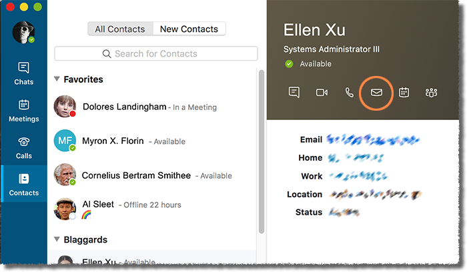The image size is (467, 274).
Task: Start a chat with Ellen Xu
Action: pyautogui.click(x=294, y=93)
